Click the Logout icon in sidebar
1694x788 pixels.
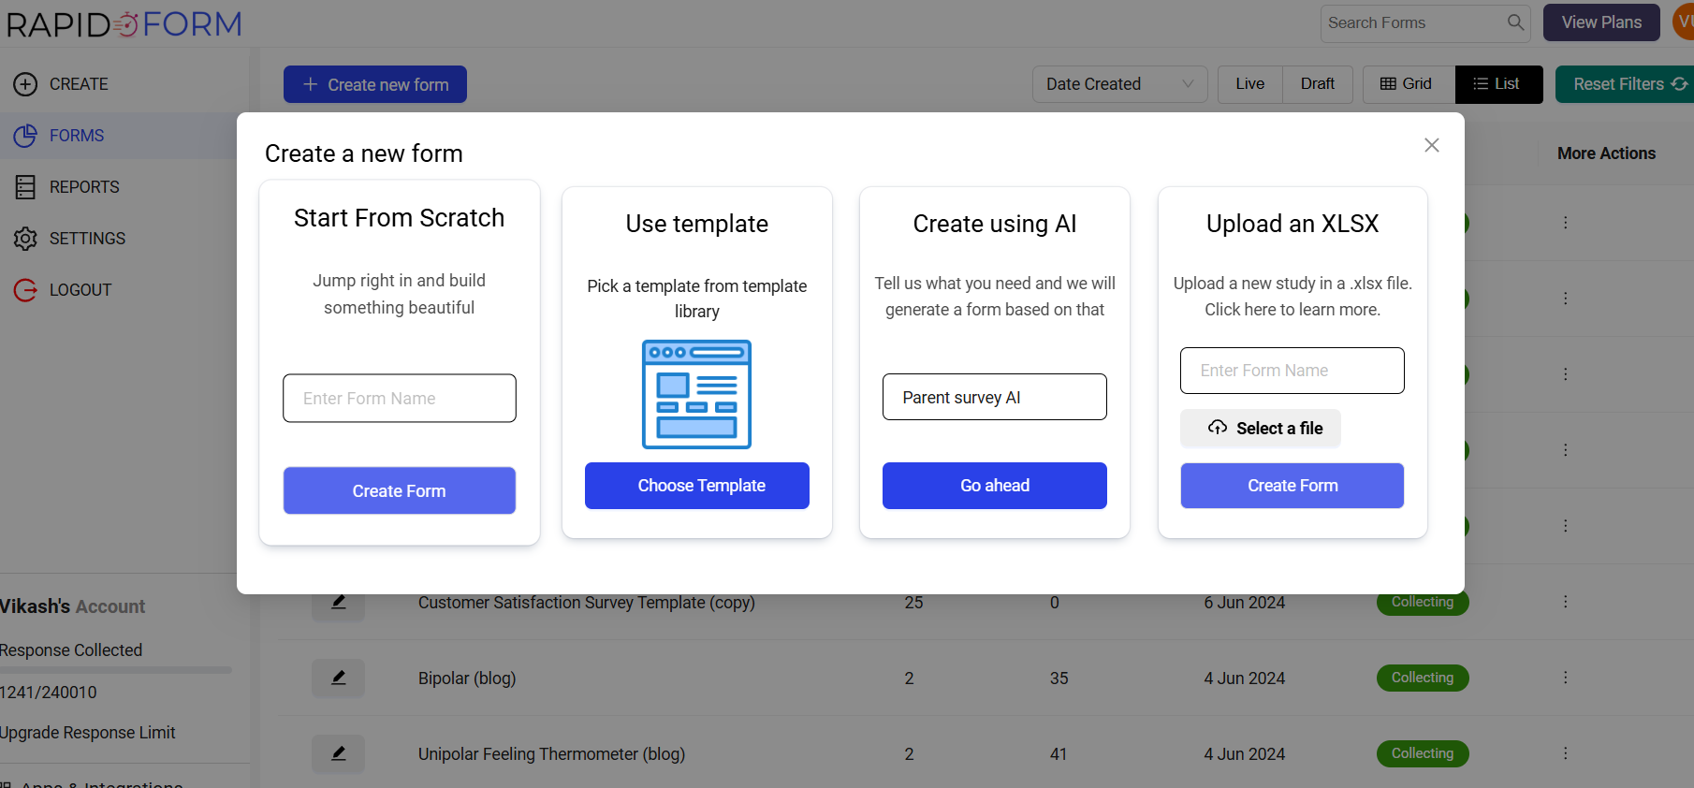pos(25,290)
